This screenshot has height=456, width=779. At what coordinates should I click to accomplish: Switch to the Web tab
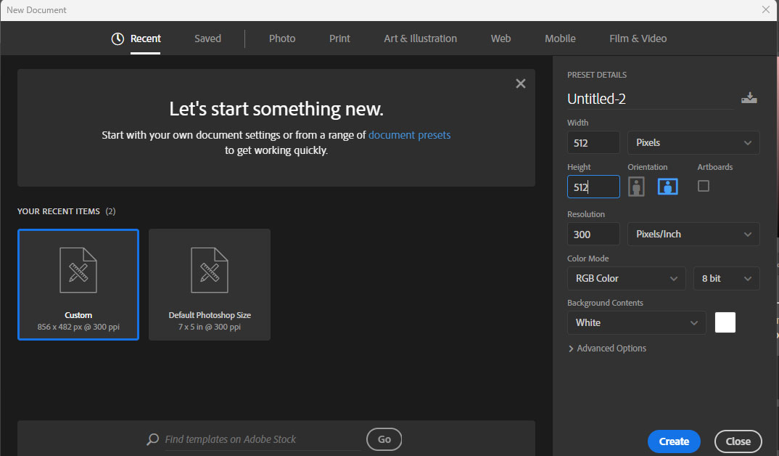coord(500,38)
